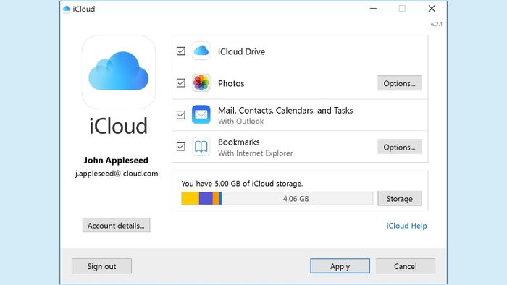
Task: Click the Photos pinwheel icon
Action: point(201,82)
